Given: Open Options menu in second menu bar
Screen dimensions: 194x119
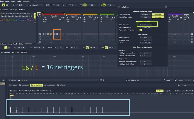Looking at the screenshot, I should [x=3, y=44].
